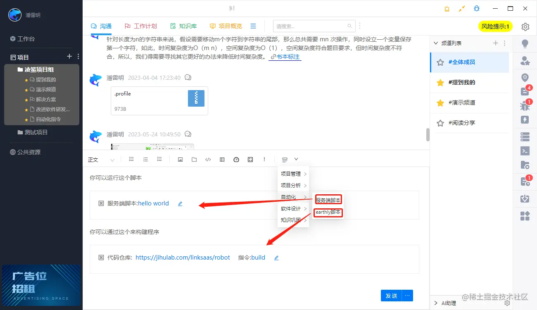The image size is (537, 310).
Task: Open the 书本标注 link
Action: pyautogui.click(x=285, y=57)
